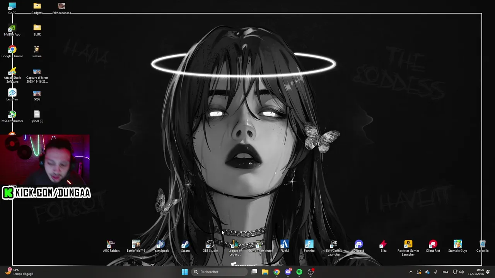Open the clock showing 19:06 17/01/2026
495x278 pixels.
[476, 272]
